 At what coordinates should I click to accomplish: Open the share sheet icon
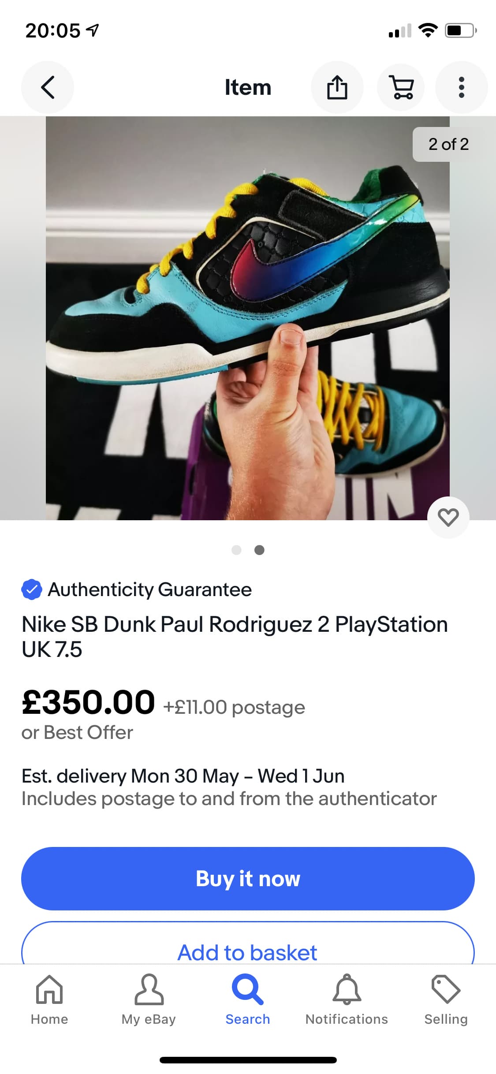(x=337, y=87)
